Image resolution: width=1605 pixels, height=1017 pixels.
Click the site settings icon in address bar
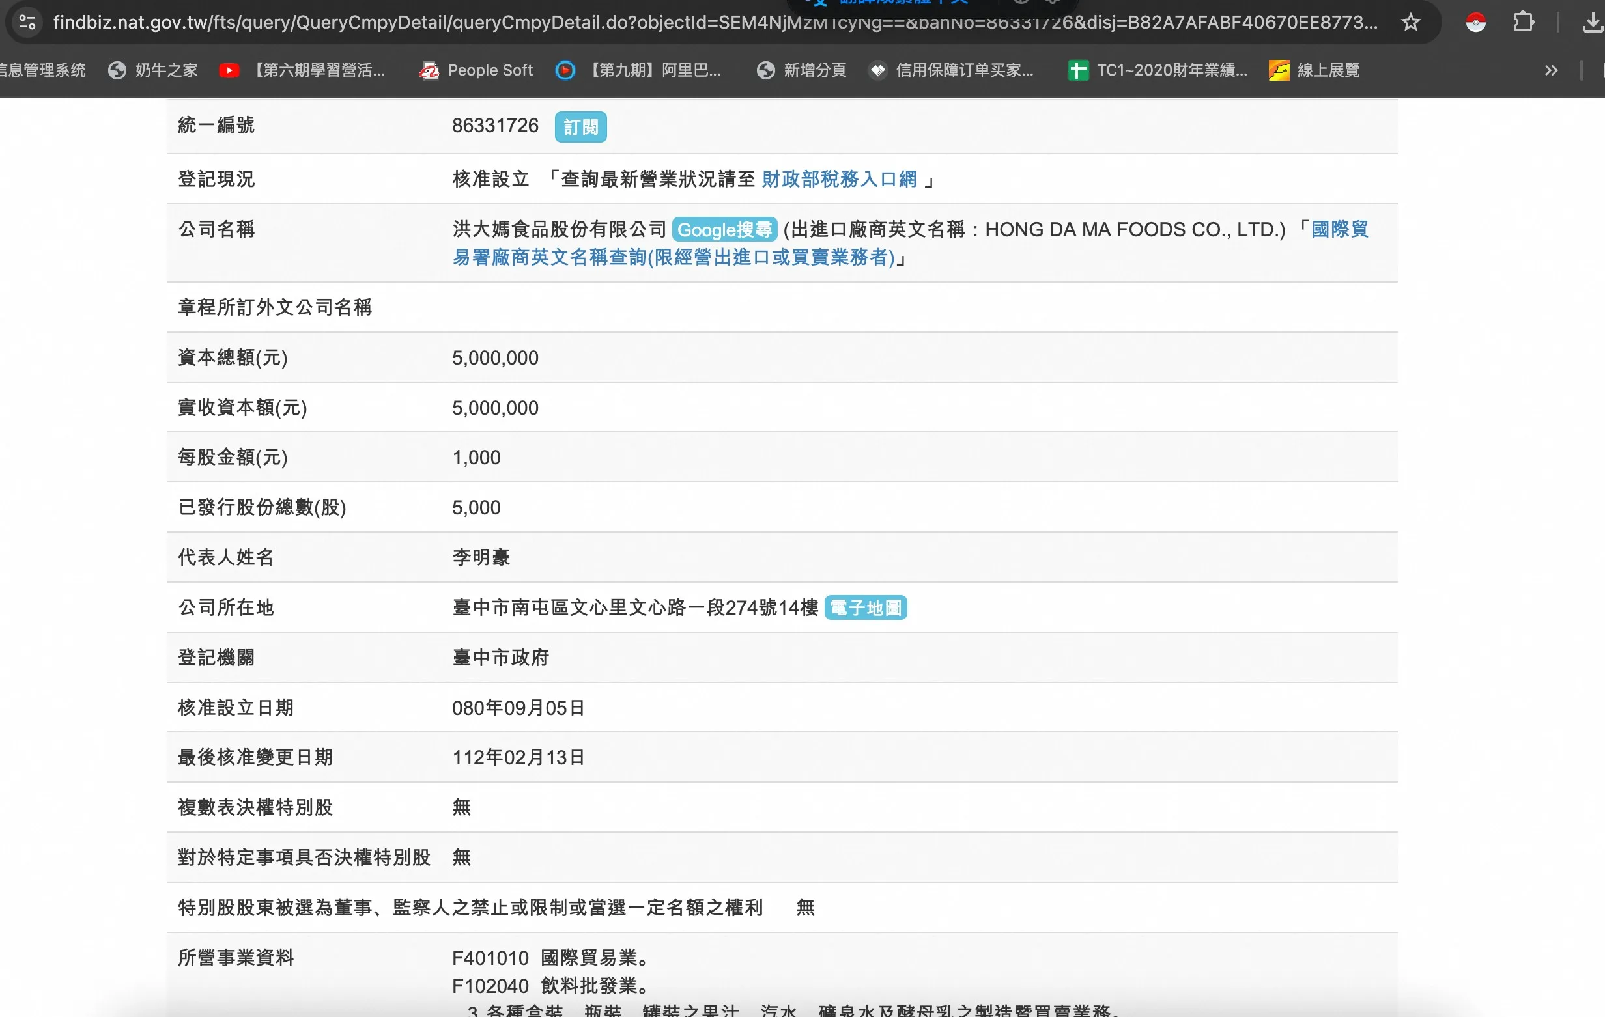coord(27,22)
